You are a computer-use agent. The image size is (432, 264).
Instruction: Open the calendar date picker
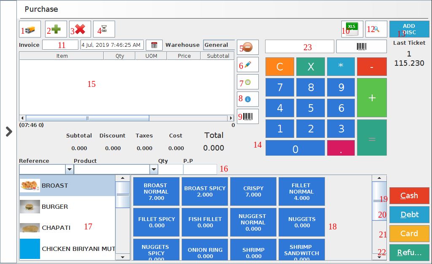click(x=154, y=45)
